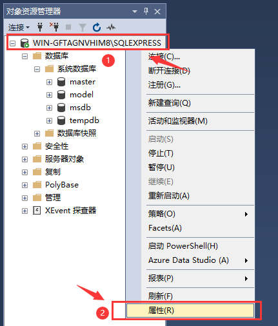Select the master database icon
This screenshot has width=278, height=326.
[x=61, y=82]
